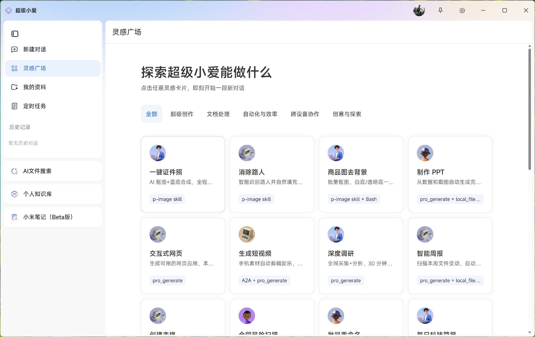535x337 pixels.
Task: Click the avatar on 生成短视频 card
Action: 247,234
